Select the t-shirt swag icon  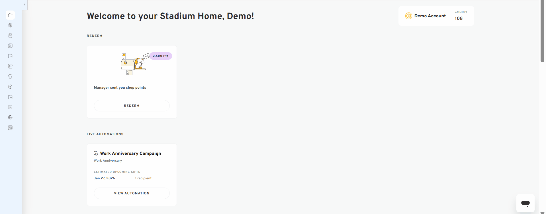10,76
